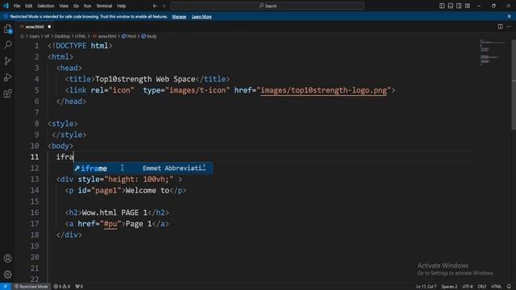Open the Go menu
This screenshot has height=290, width=516.
[76, 6]
